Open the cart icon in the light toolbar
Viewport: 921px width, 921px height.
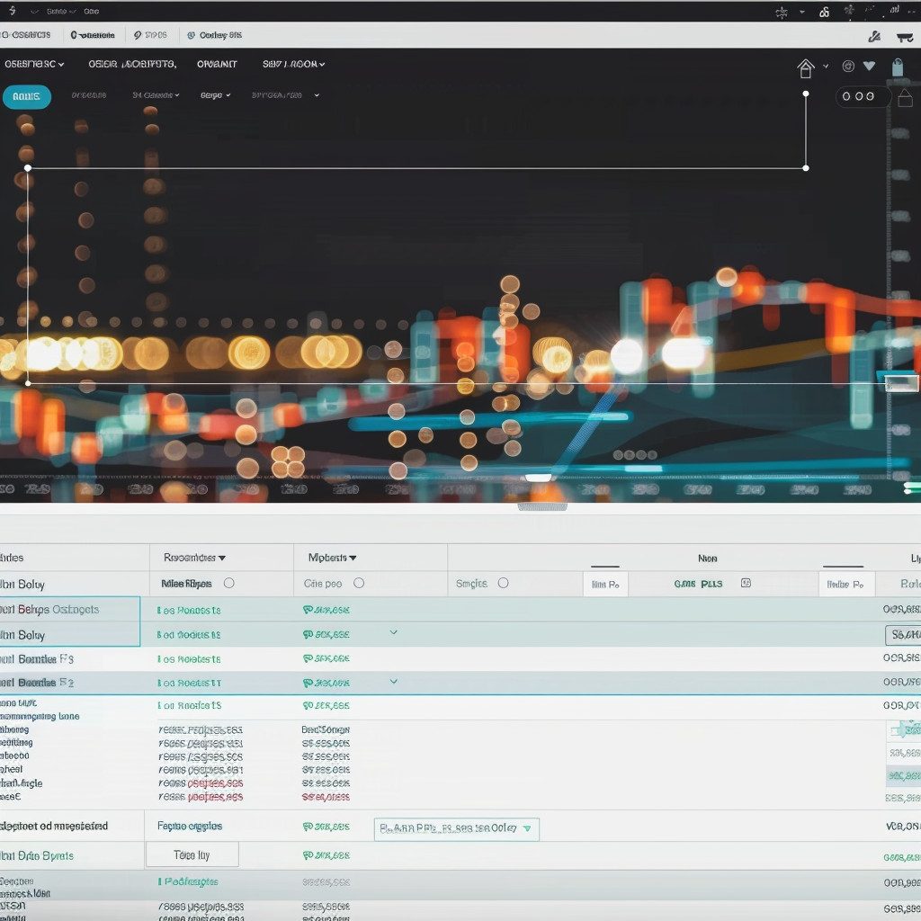click(x=905, y=38)
